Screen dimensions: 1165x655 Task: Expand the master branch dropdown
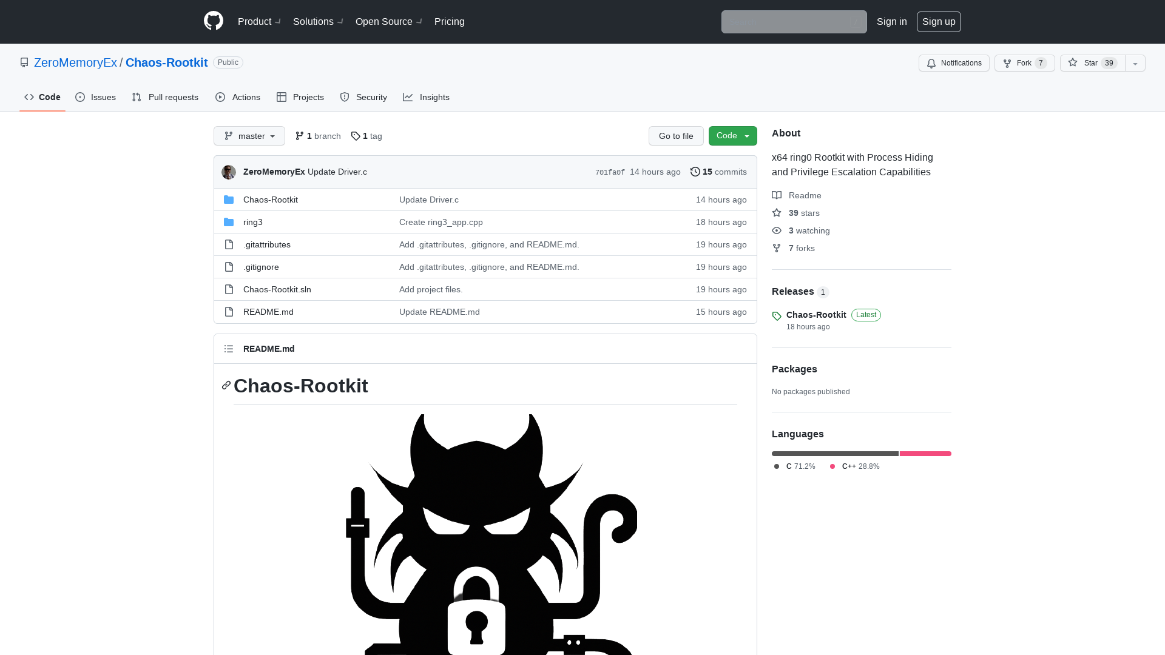[249, 136]
